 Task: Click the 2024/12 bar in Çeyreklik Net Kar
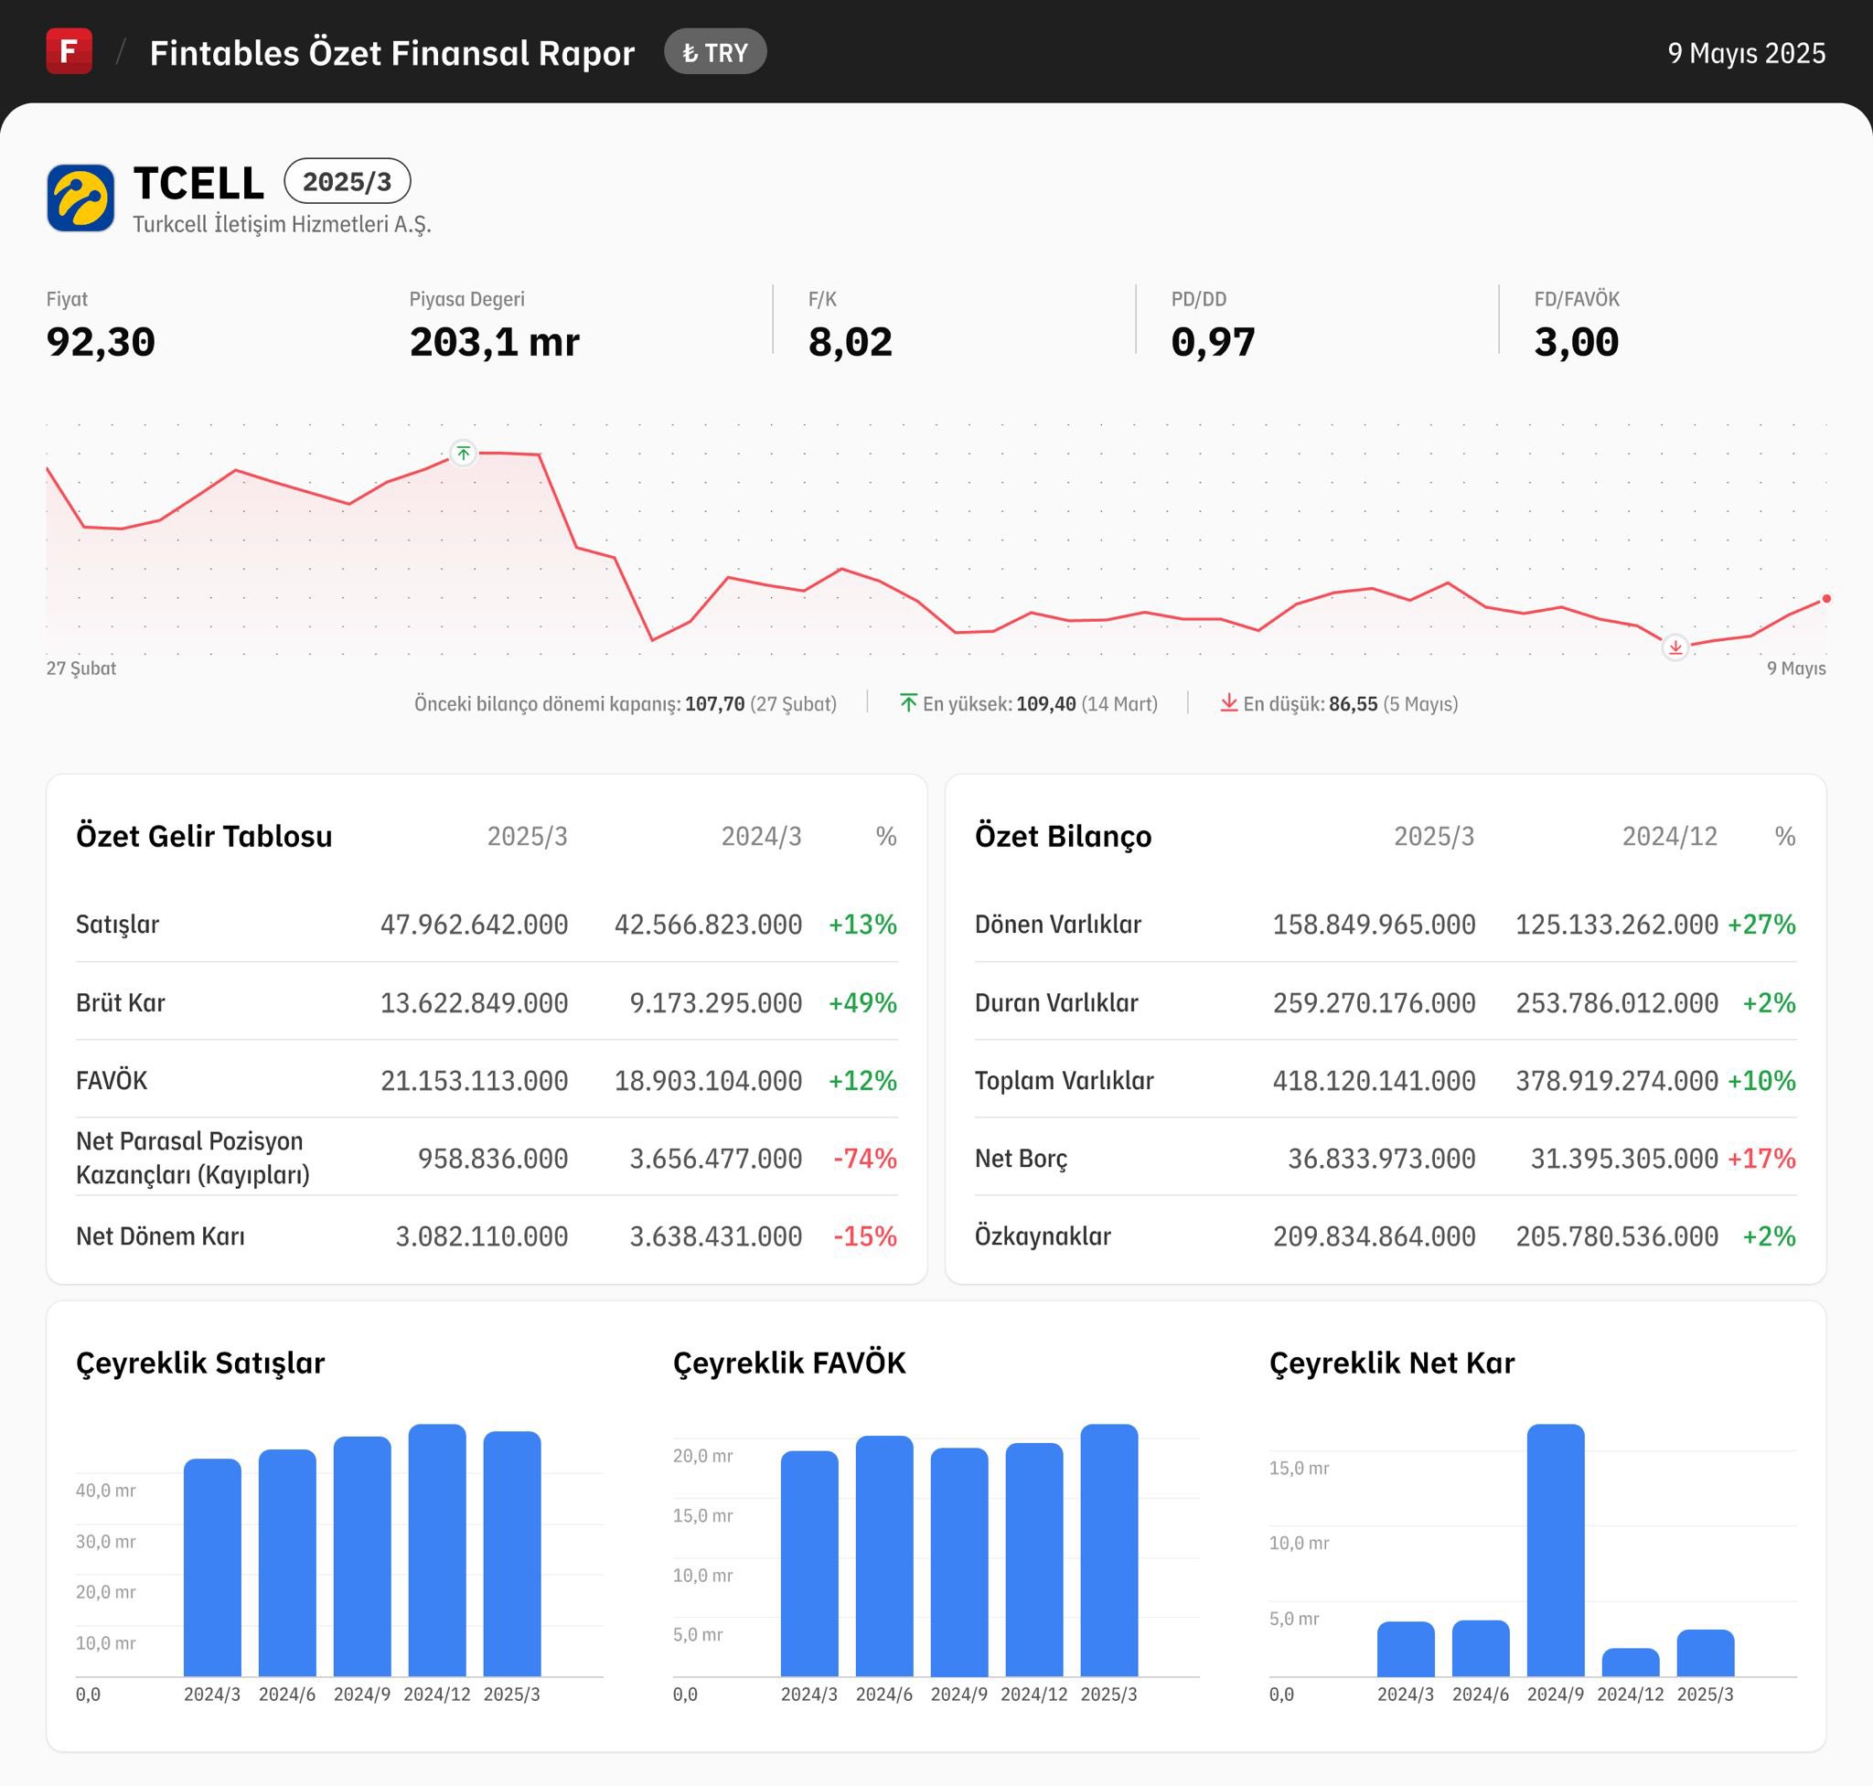[1632, 1663]
